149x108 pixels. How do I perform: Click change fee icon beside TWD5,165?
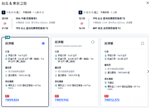pos(6,76)
